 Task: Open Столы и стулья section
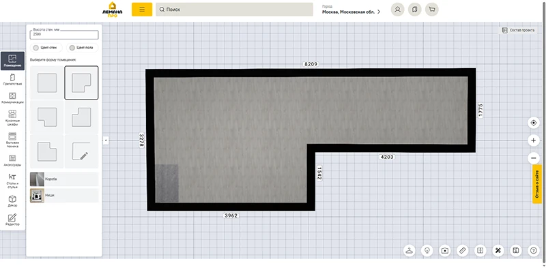pos(12,181)
